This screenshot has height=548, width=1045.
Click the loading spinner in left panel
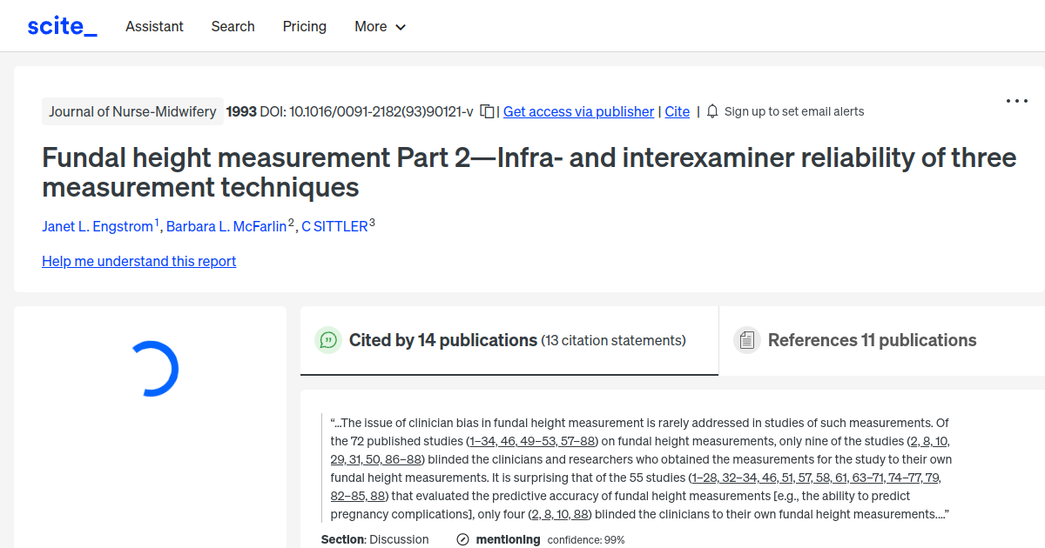(x=153, y=368)
